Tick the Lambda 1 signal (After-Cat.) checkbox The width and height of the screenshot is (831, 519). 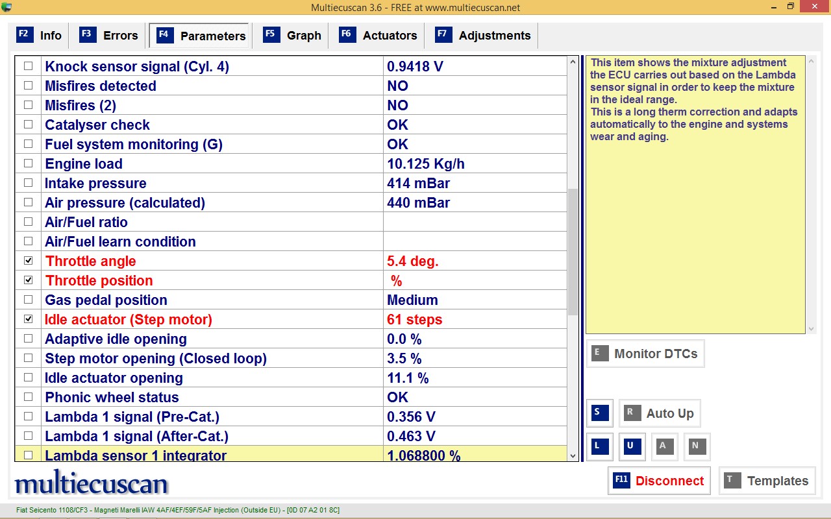28,436
